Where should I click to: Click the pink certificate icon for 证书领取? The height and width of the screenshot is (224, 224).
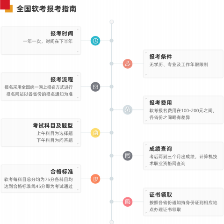pyautogui.click(x=128, y=202)
